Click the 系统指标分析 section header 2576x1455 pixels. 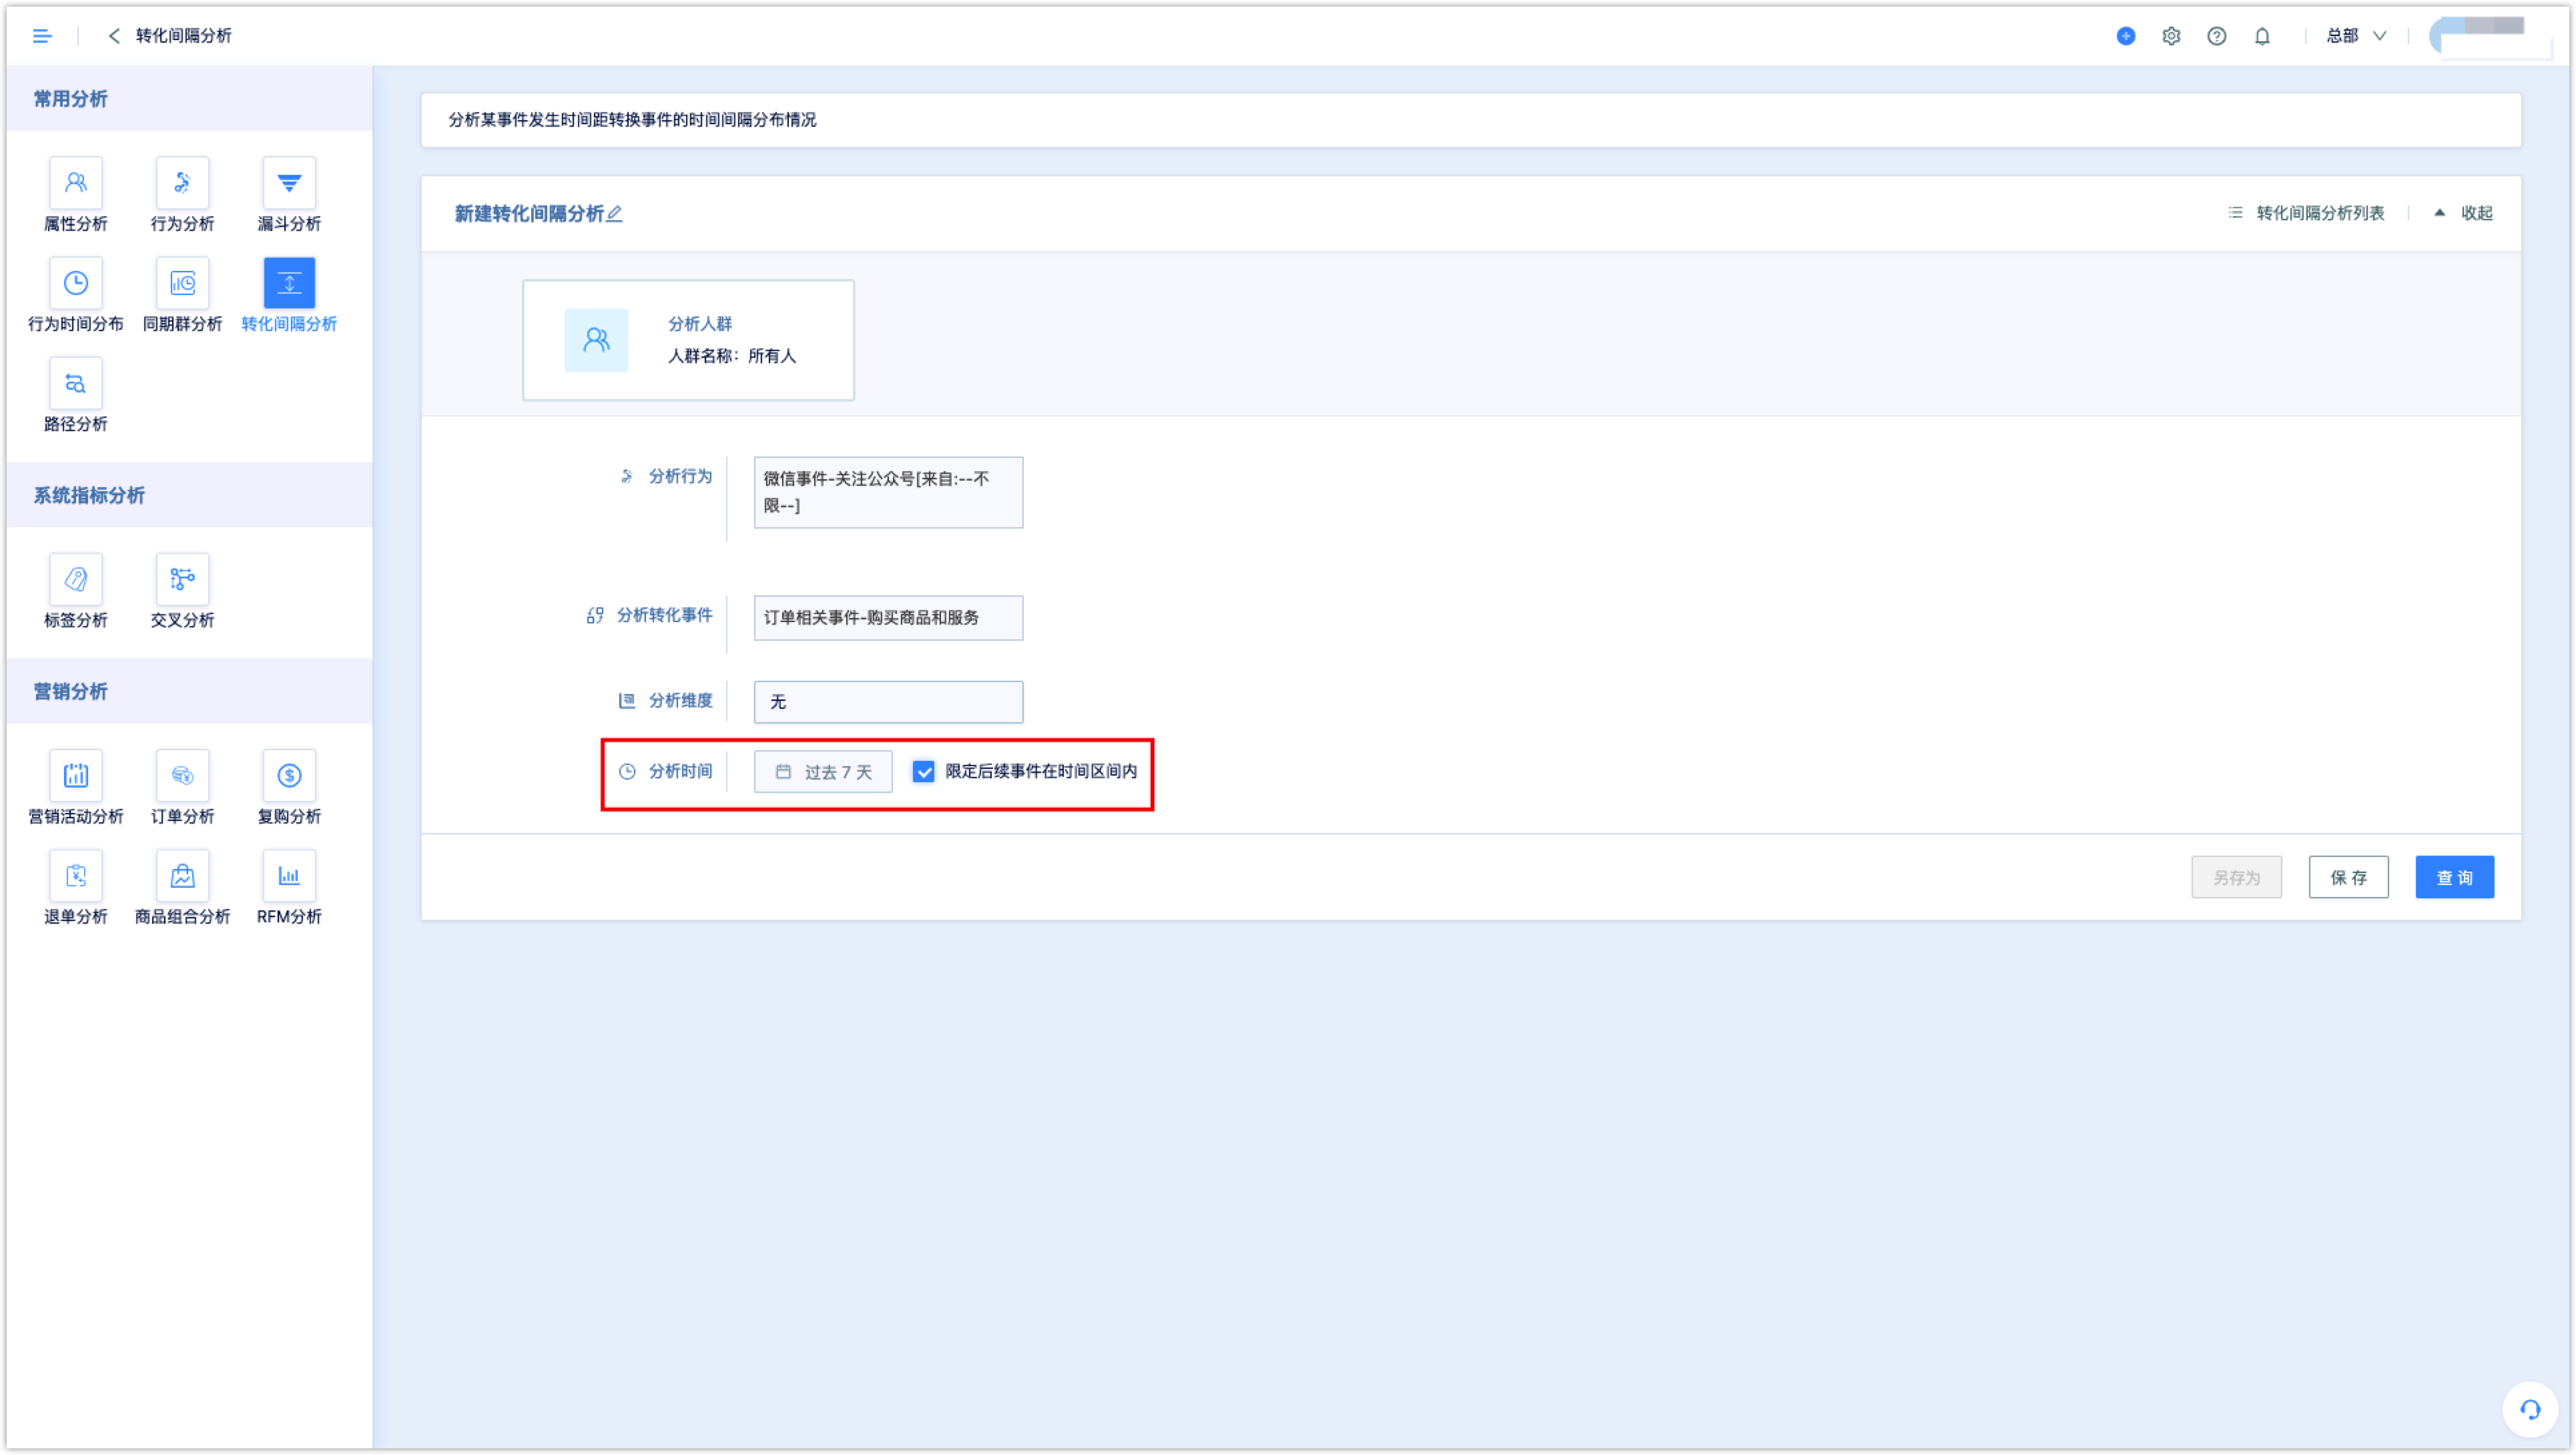[189, 495]
